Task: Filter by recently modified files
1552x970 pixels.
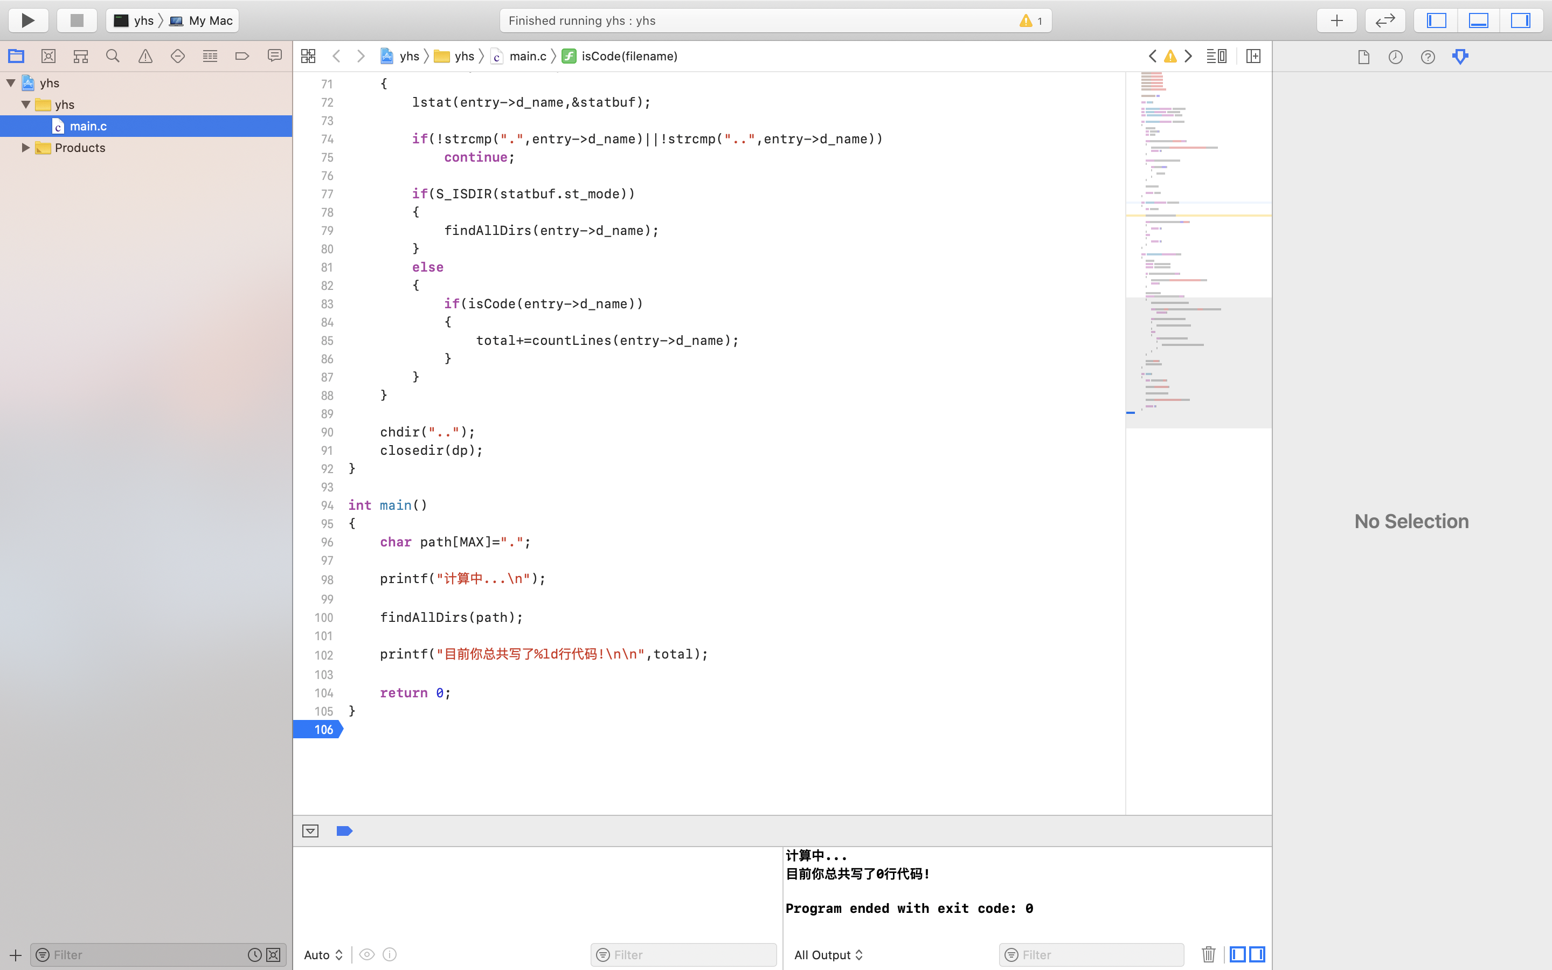Action: tap(254, 954)
